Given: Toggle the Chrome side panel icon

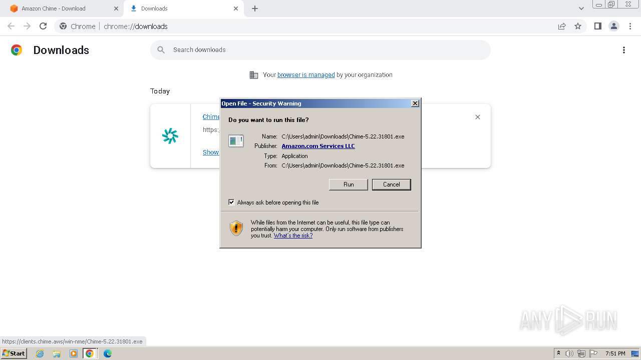Looking at the screenshot, I should point(597,26).
